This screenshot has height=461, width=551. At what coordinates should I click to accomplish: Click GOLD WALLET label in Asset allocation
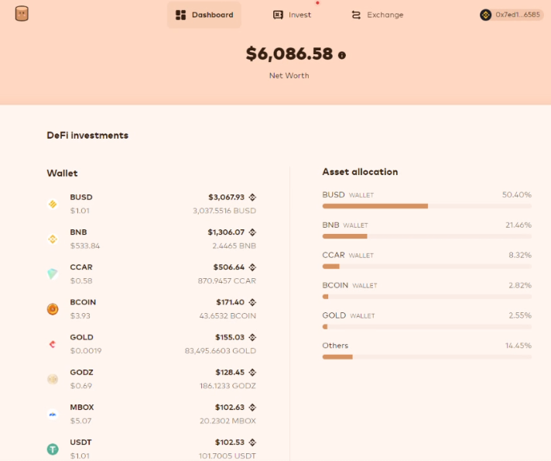pos(348,315)
